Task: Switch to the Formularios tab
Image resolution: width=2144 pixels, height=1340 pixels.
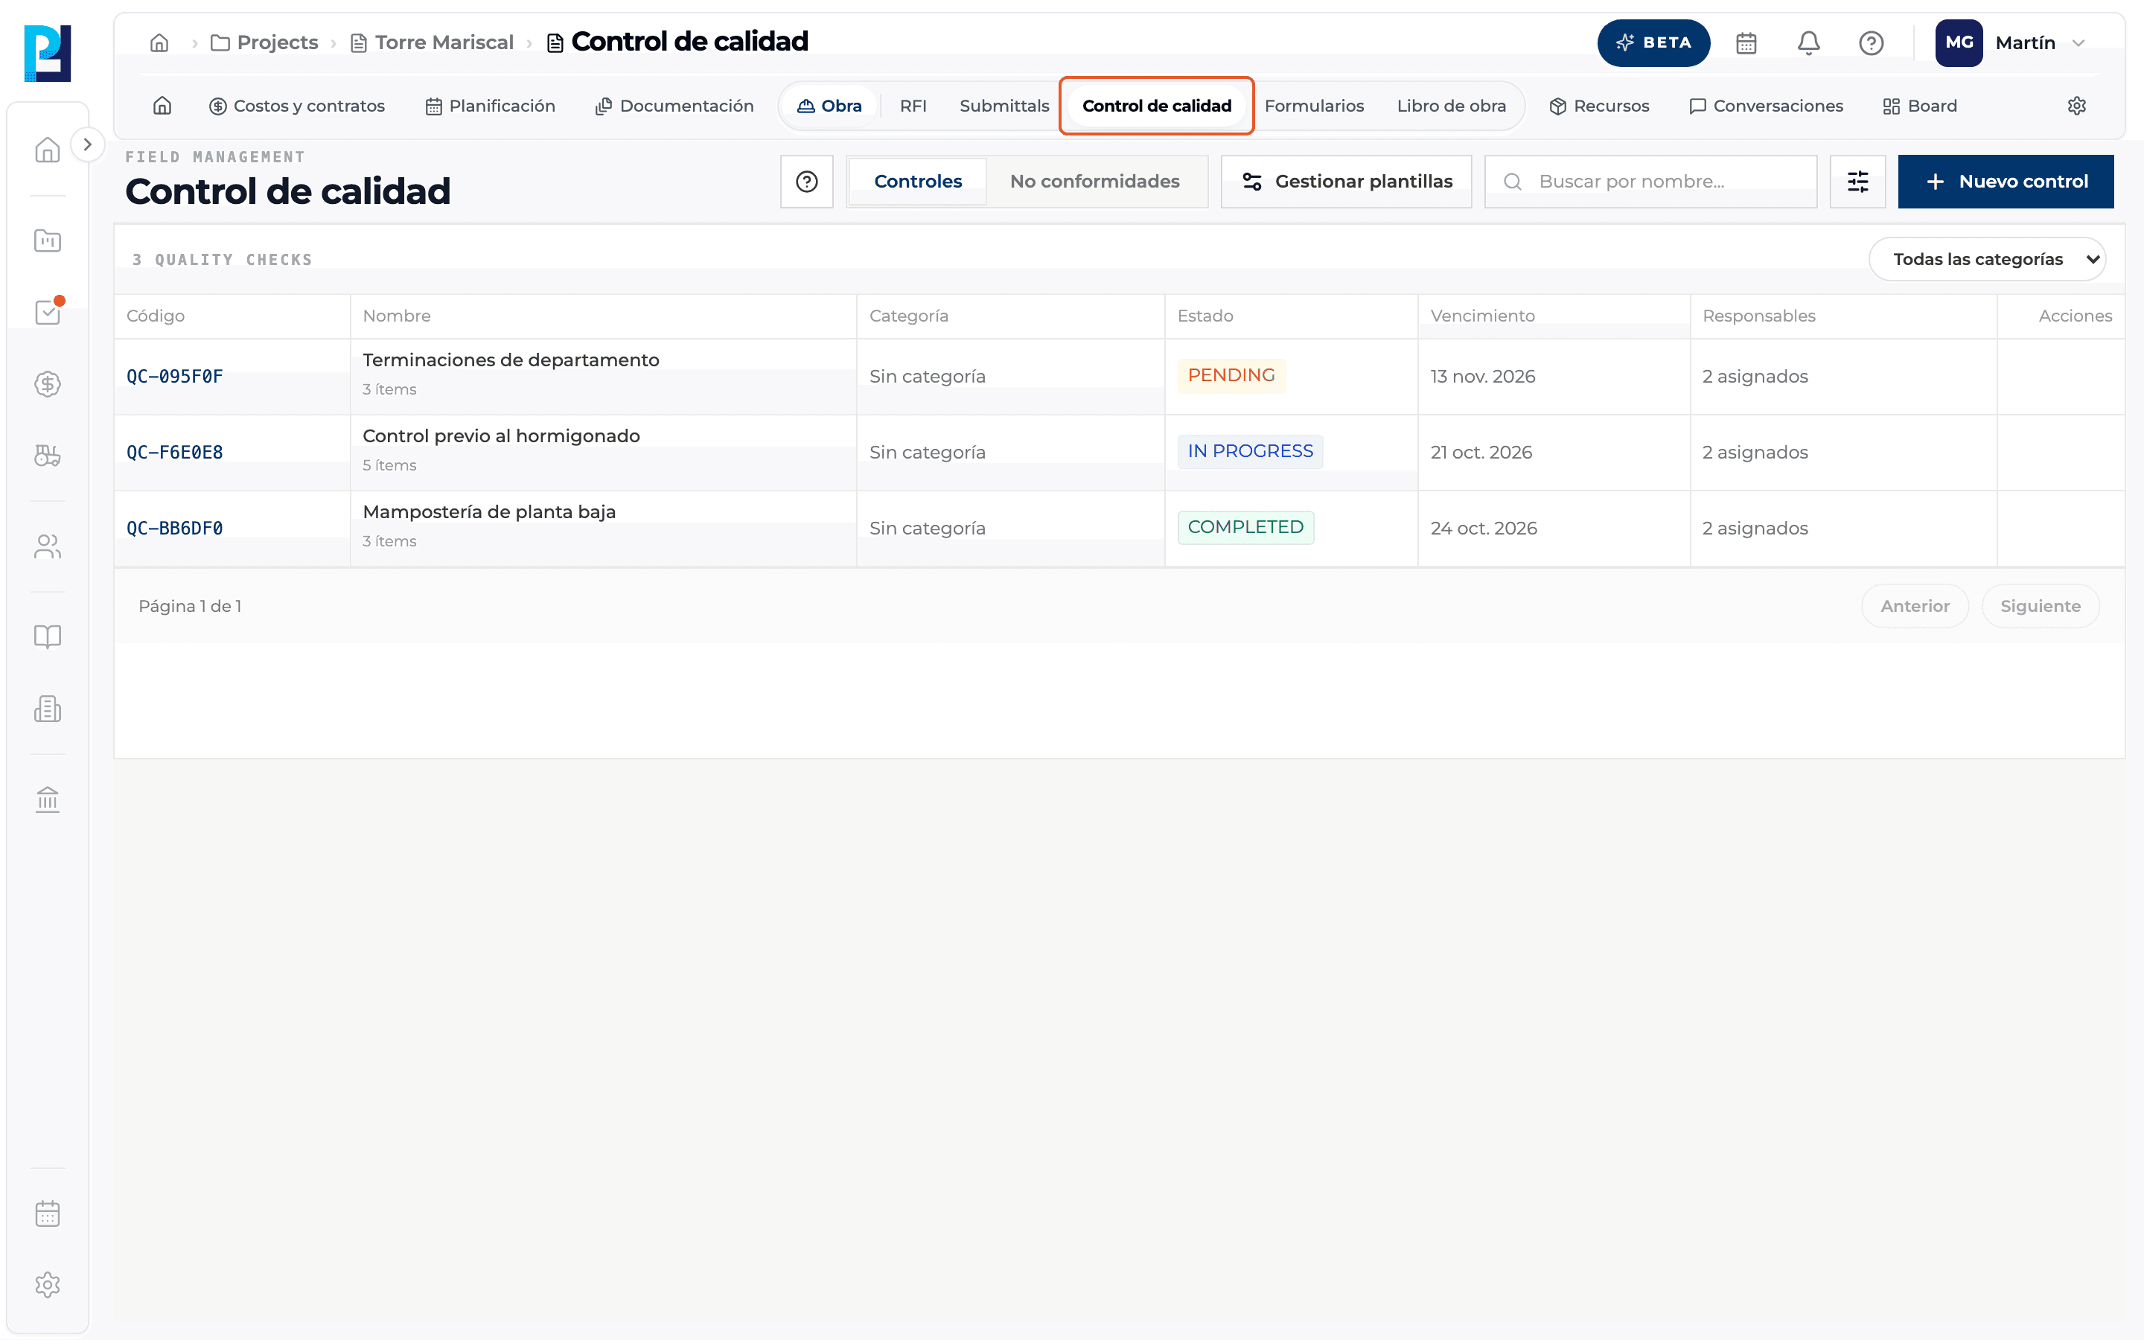Action: pos(1314,106)
